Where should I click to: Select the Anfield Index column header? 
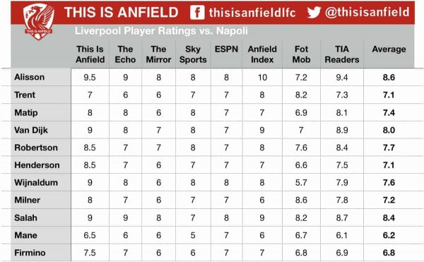tap(262, 54)
